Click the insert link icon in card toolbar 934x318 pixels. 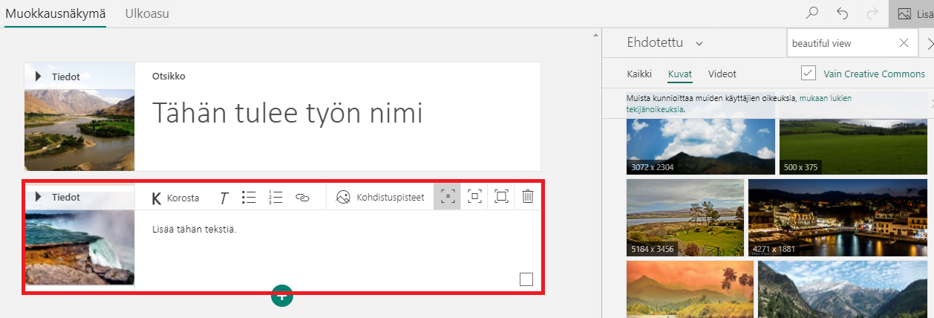click(x=302, y=198)
